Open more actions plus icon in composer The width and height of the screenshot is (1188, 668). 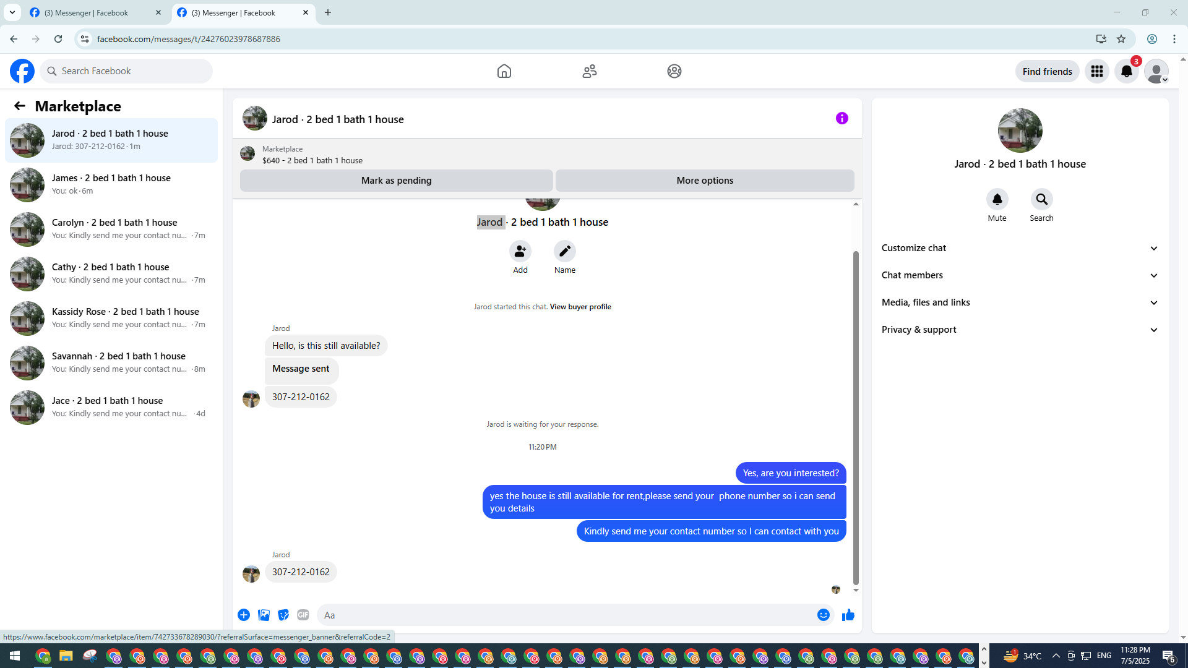pos(244,615)
